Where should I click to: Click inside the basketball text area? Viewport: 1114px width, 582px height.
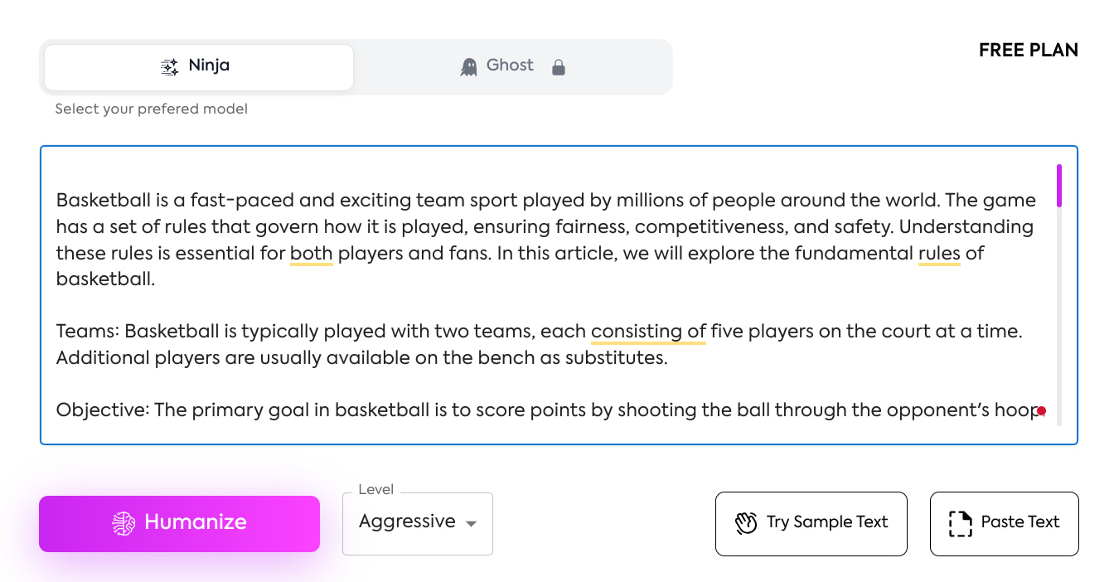547,295
